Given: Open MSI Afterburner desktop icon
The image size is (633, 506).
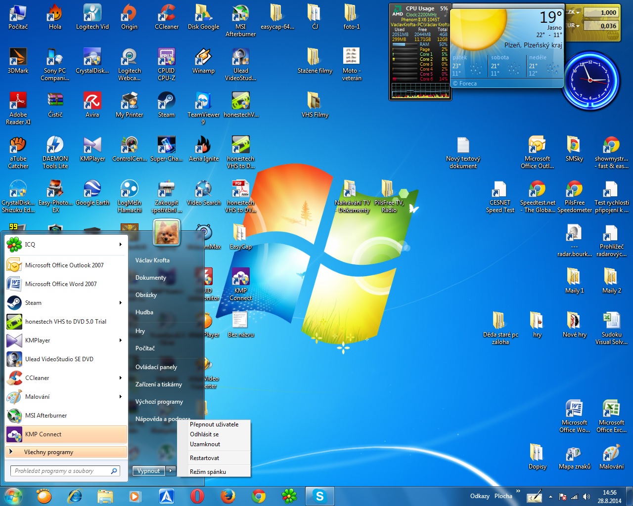Looking at the screenshot, I should tap(240, 20).
